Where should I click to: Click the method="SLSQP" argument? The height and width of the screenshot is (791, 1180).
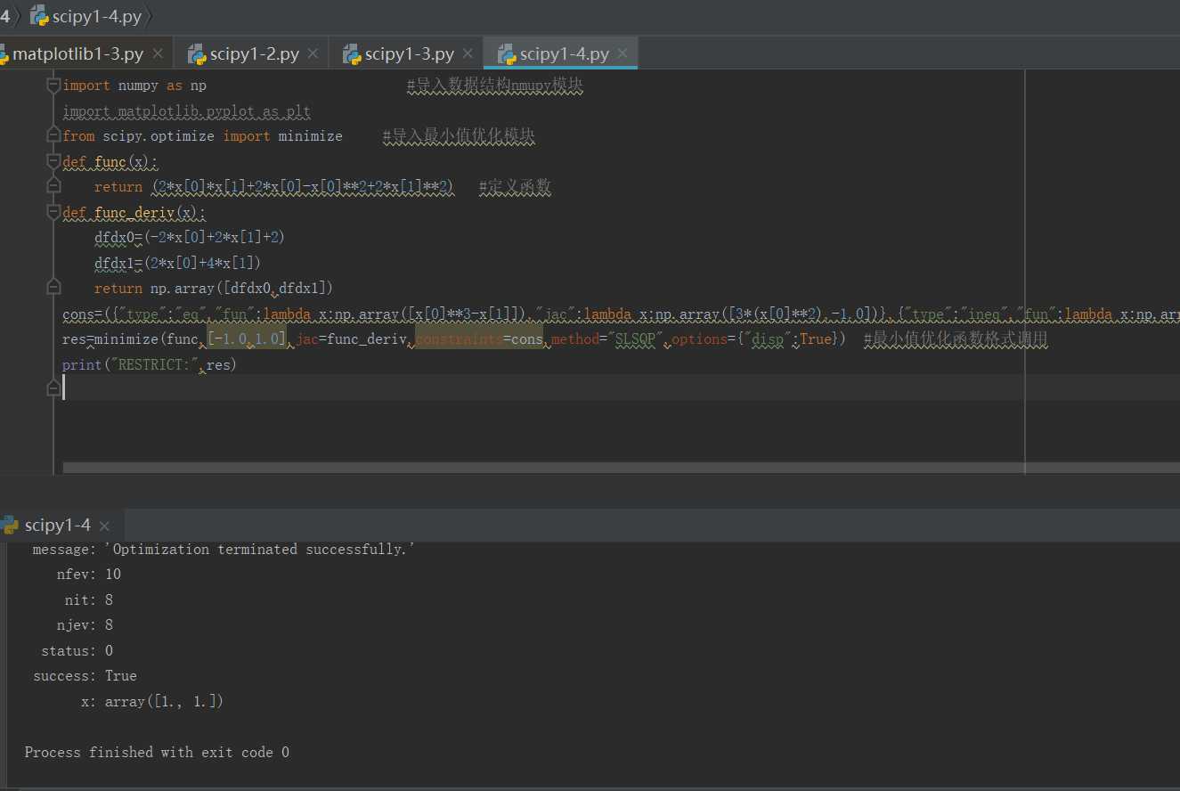607,338
